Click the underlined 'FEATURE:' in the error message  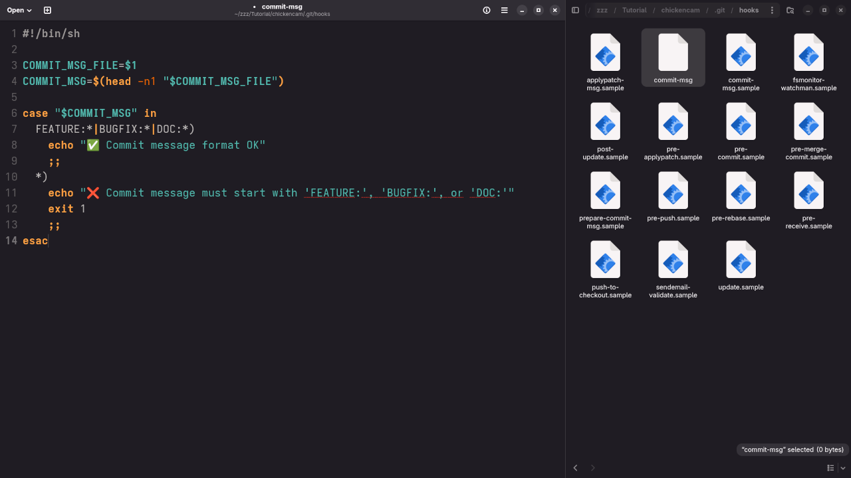pyautogui.click(x=336, y=193)
